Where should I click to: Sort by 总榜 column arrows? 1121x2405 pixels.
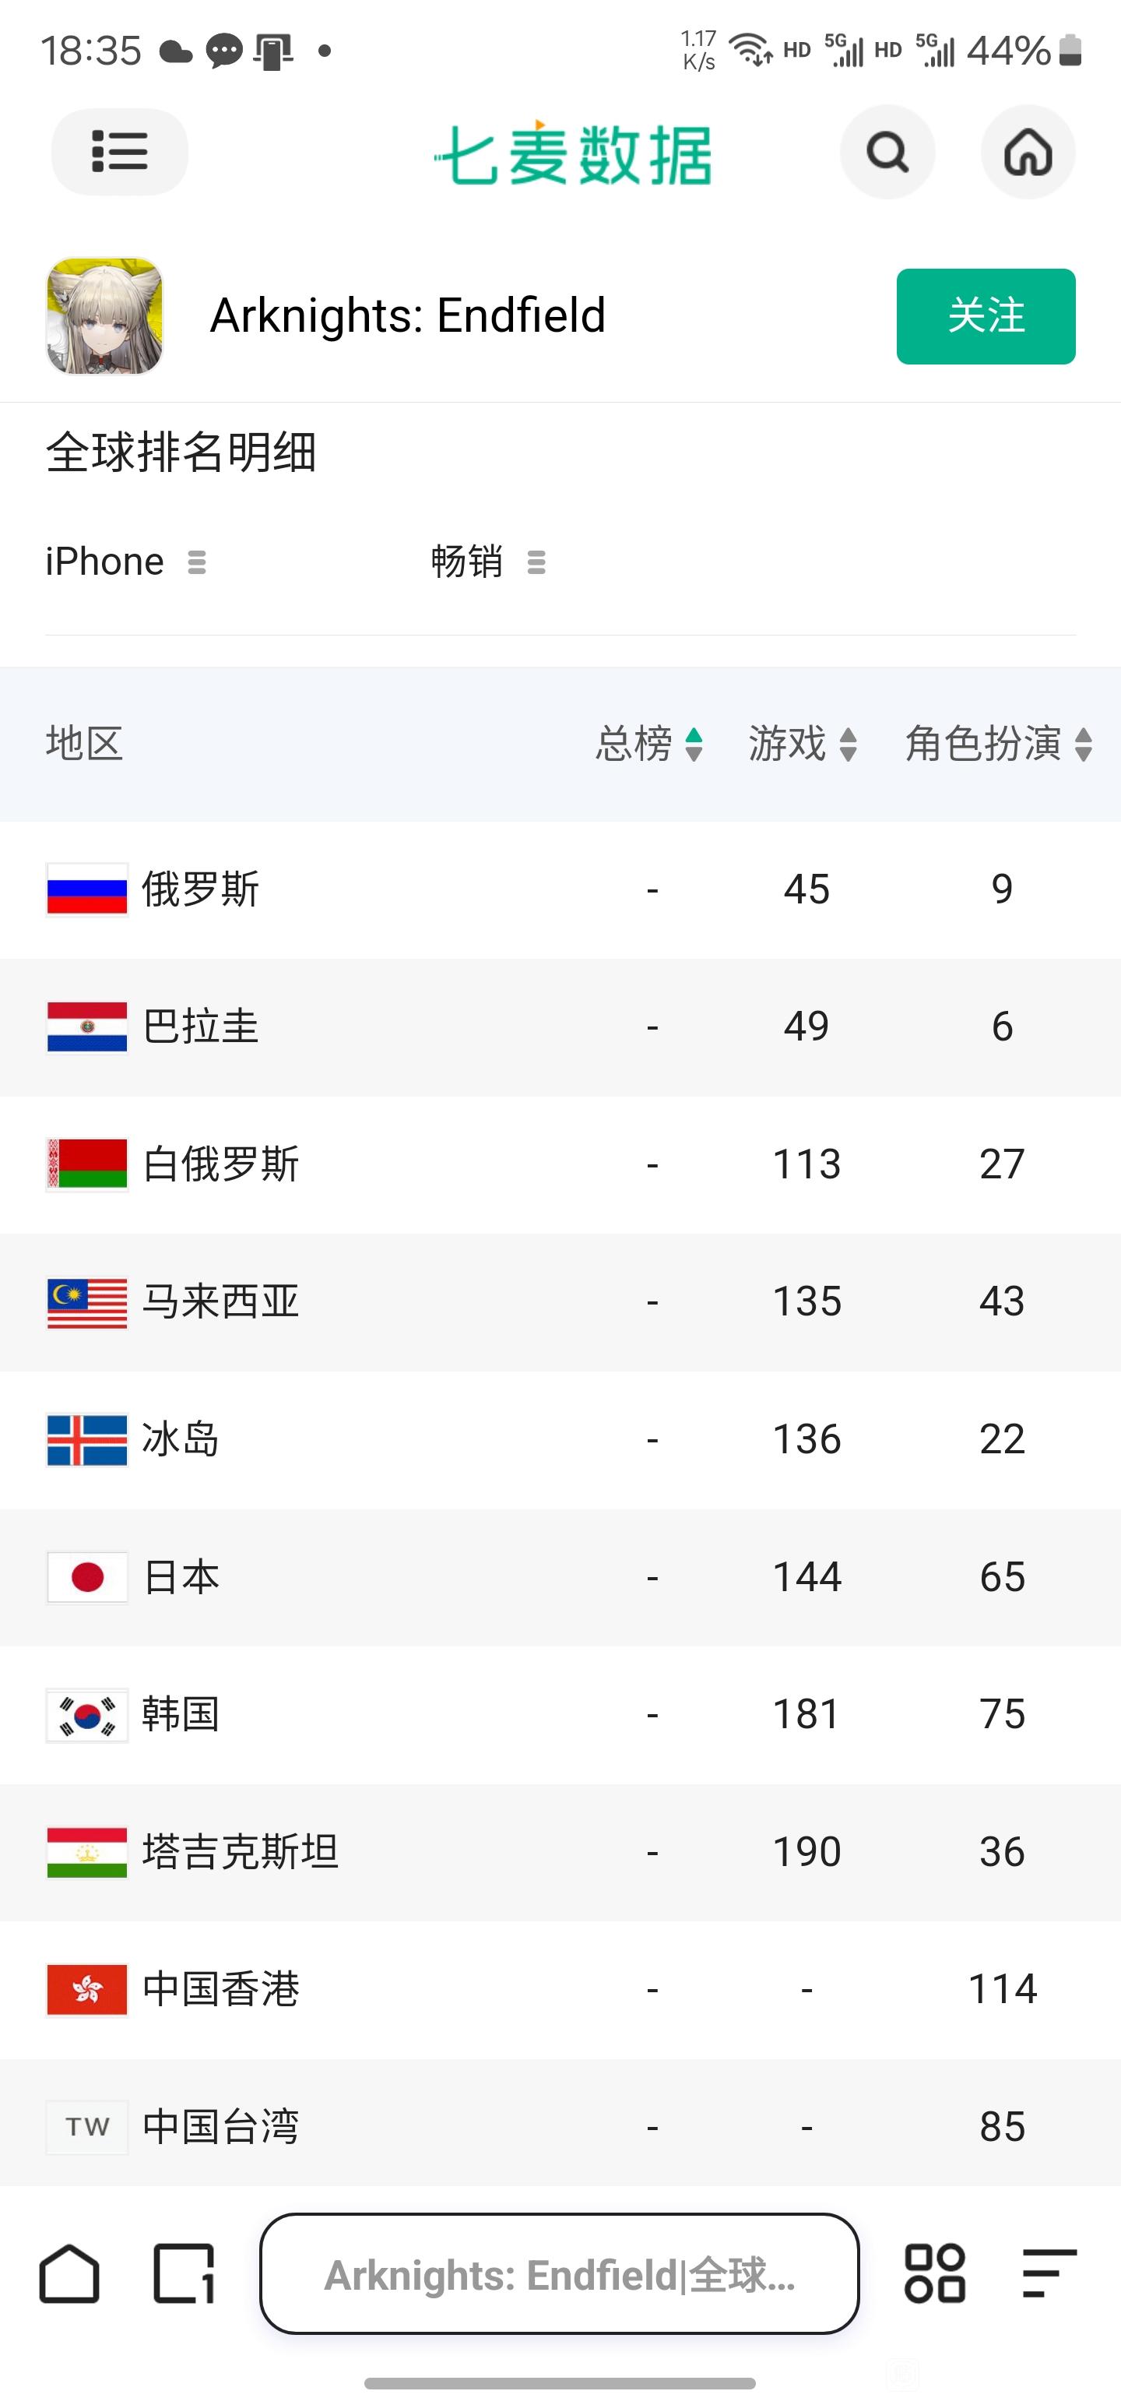(x=694, y=745)
